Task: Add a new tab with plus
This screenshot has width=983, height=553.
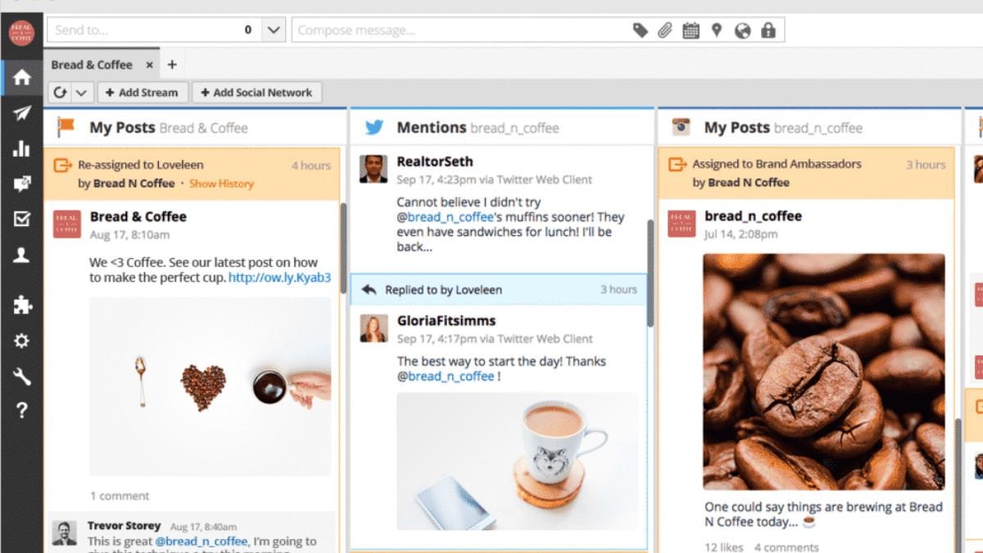Action: click(x=172, y=65)
